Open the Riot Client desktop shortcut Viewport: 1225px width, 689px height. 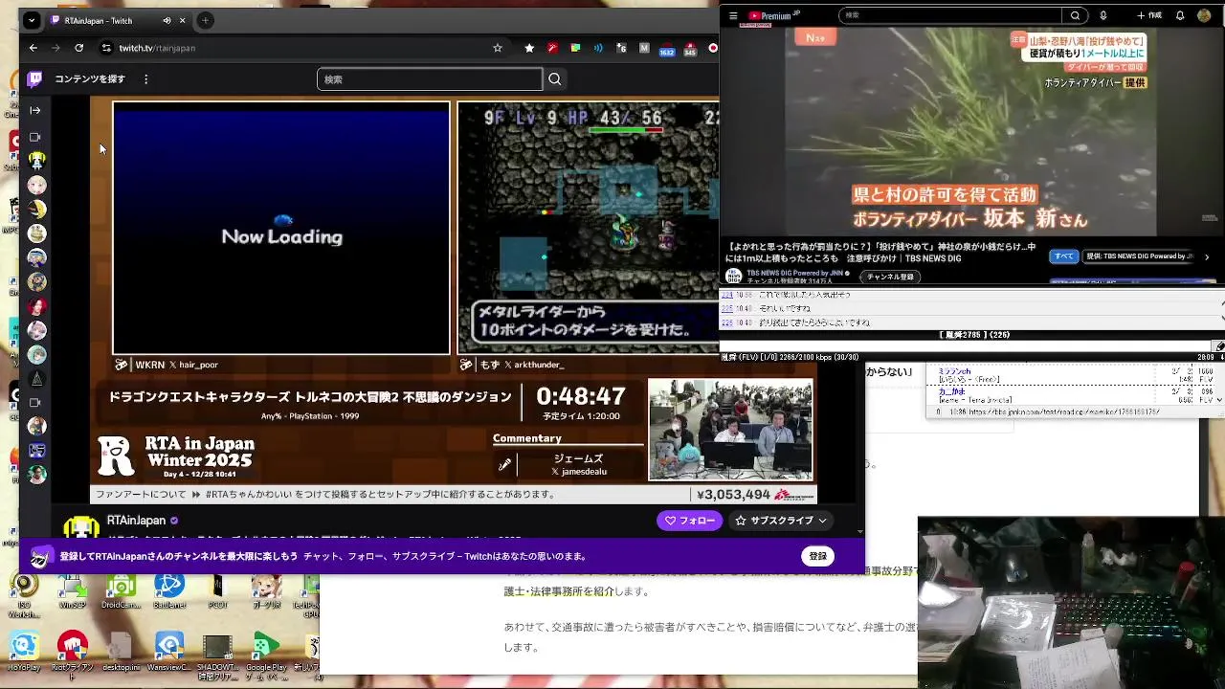[x=73, y=653]
